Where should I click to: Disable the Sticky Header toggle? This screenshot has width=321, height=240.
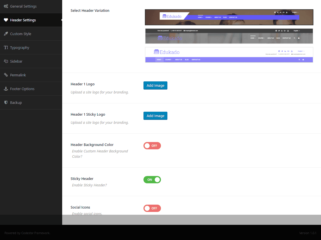pos(152,180)
